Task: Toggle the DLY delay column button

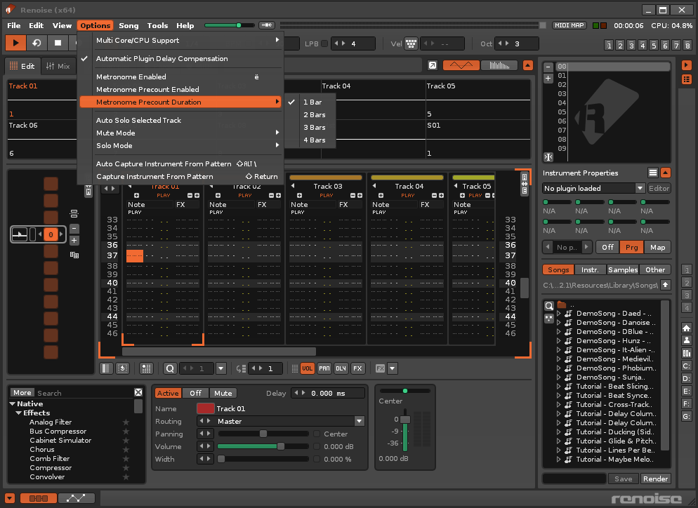Action: tap(341, 368)
